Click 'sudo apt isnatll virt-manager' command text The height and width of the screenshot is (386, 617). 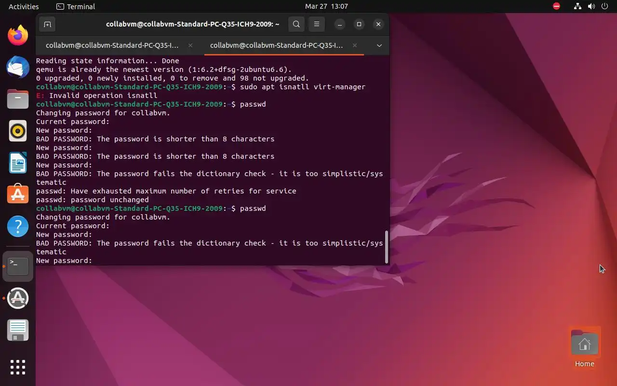click(303, 87)
